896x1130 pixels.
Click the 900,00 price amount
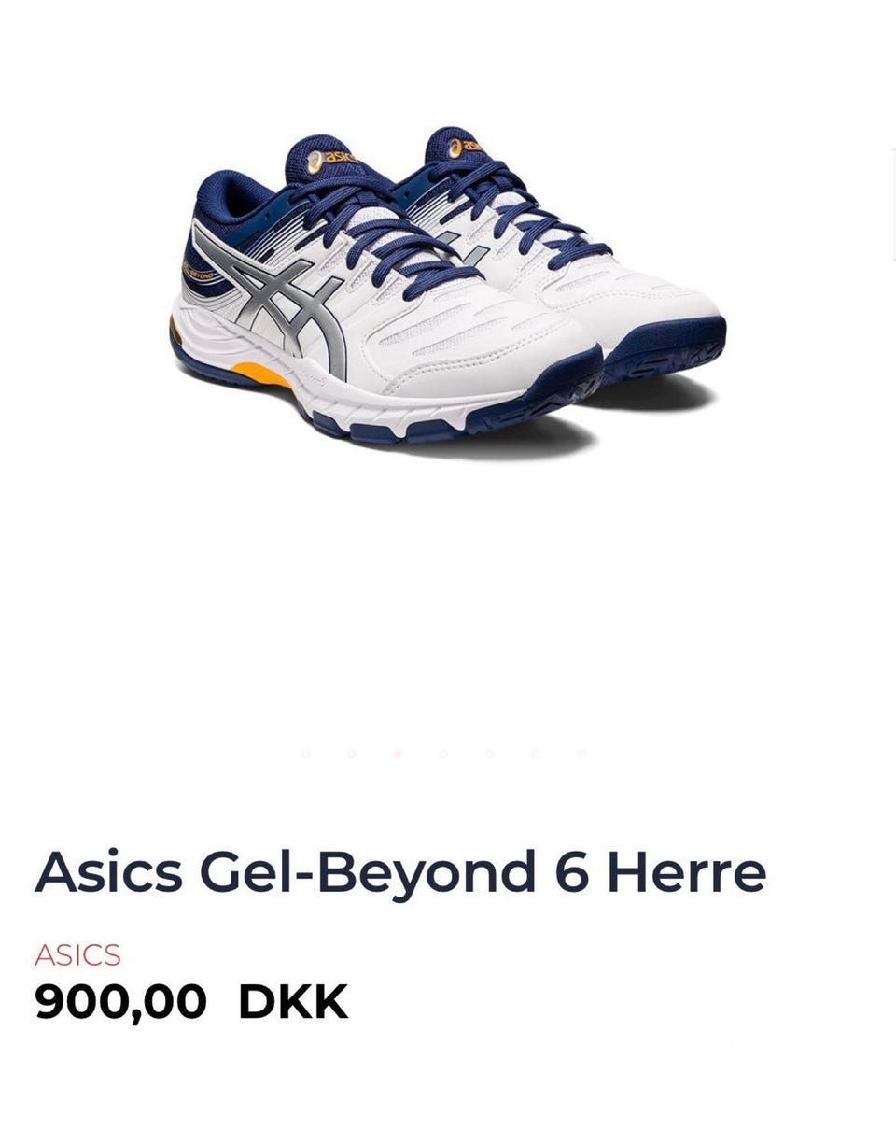[x=120, y=1002]
